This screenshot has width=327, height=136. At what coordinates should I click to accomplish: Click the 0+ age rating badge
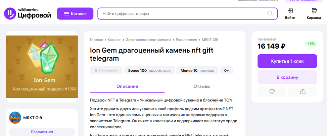[227, 70]
